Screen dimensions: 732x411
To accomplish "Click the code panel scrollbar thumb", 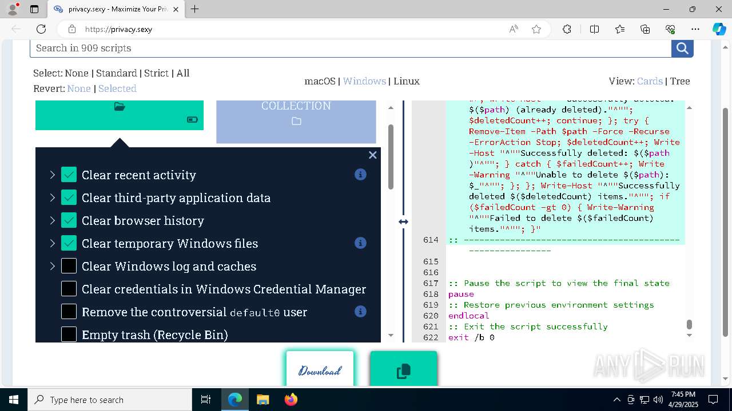I will 689,324.
